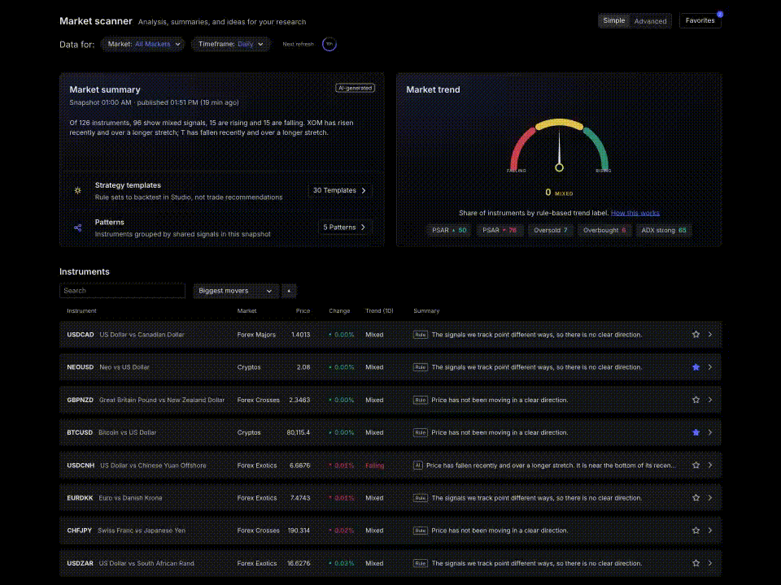Unfavorite the NEOUSD star
Image resolution: width=781 pixels, height=585 pixels.
696,367
